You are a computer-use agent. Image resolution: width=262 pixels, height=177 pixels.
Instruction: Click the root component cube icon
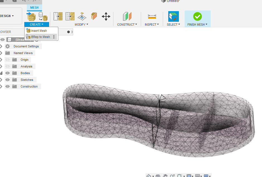[9, 40]
